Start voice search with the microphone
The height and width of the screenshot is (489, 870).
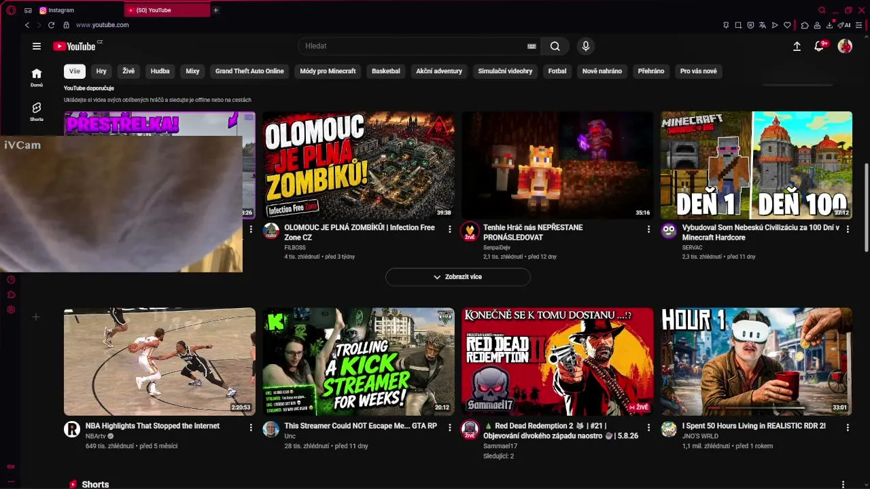pos(586,46)
